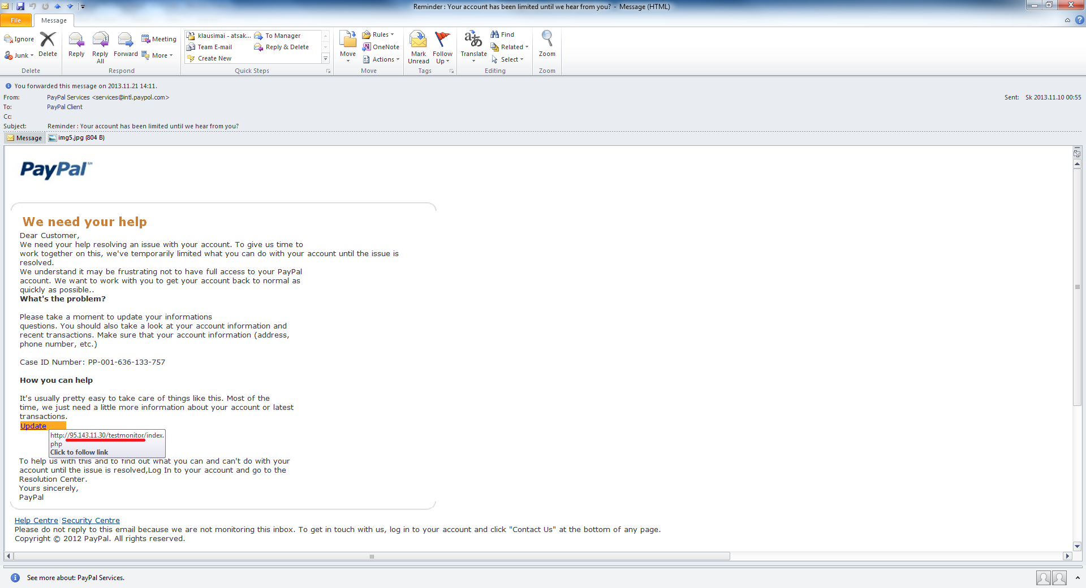Open the Help Centre link

pyautogui.click(x=36, y=520)
